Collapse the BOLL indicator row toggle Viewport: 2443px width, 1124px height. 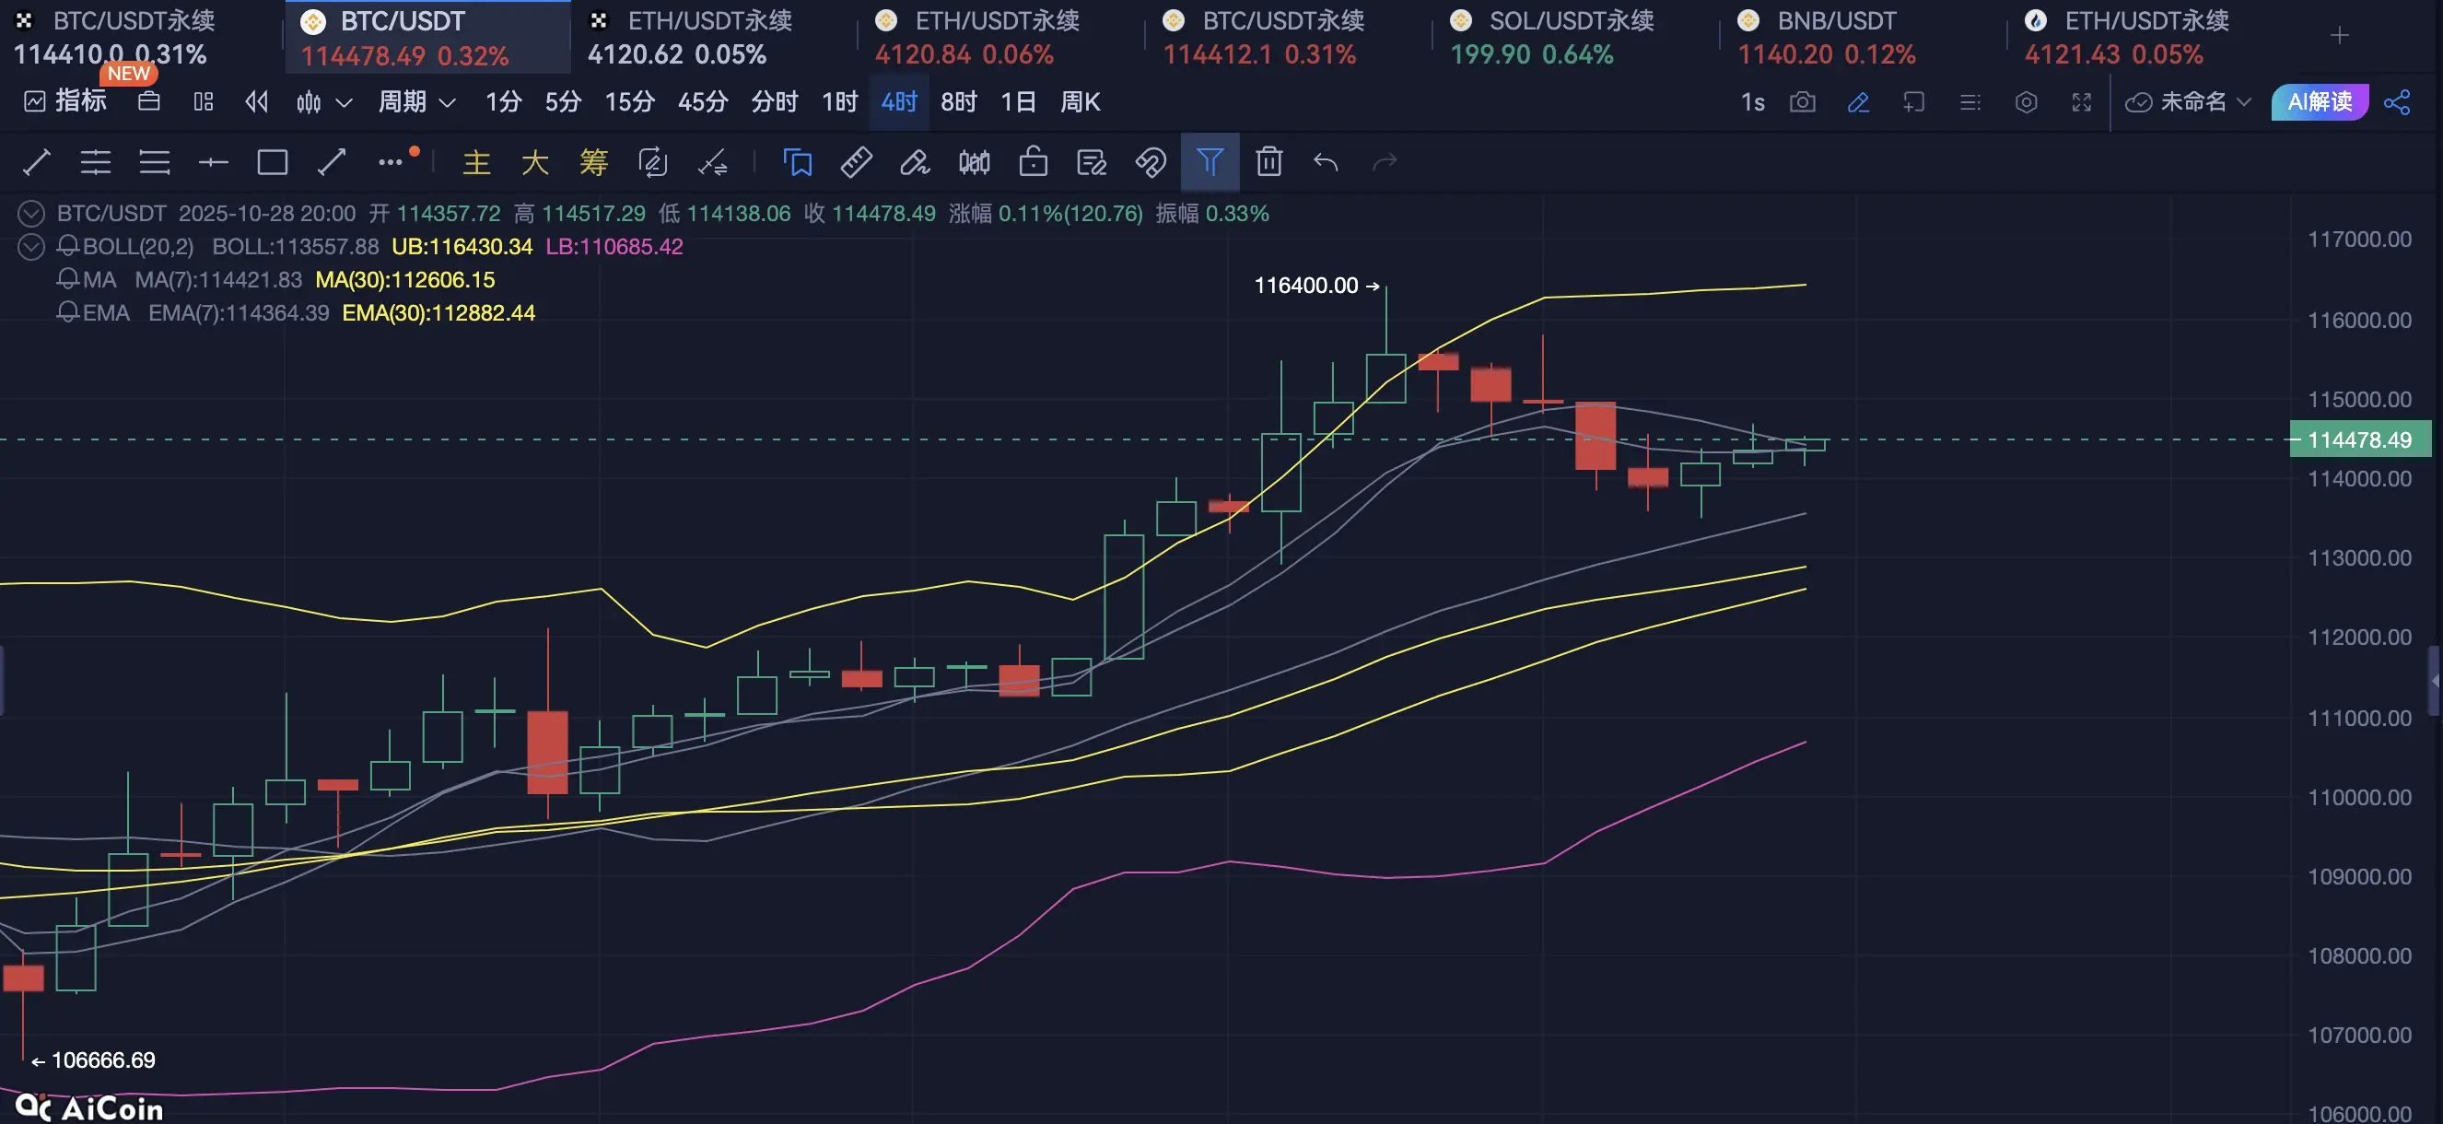[31, 247]
